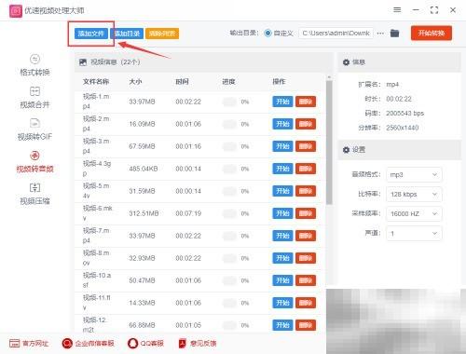Image resolution: width=466 pixels, height=354 pixels.
Task: Open 企业微信客服 support link
Action: click(x=89, y=343)
